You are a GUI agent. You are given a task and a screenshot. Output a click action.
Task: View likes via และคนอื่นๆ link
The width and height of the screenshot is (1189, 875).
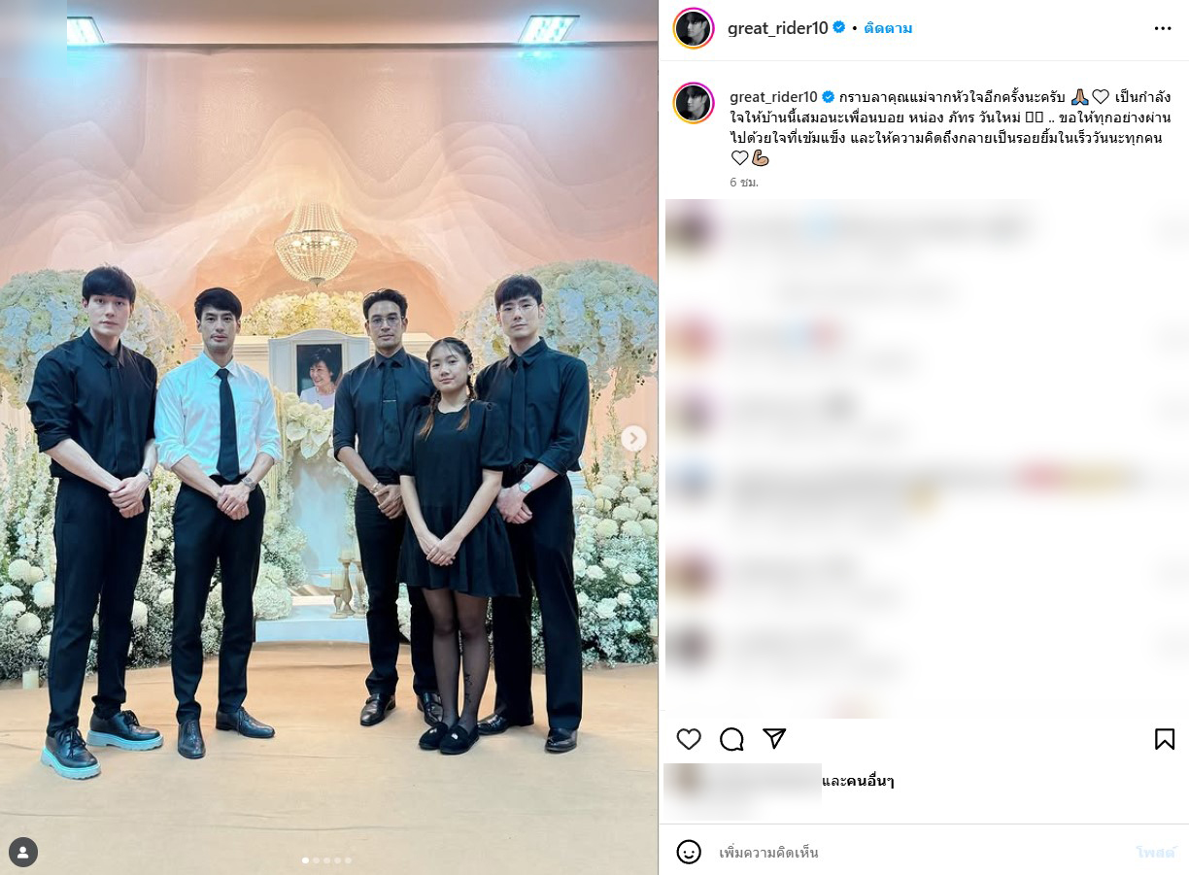[858, 781]
